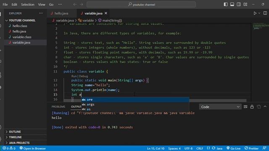Viewport: 269px width, 151px height.
Task: Show more menu items via ellipsis
Action: click(60, 5)
